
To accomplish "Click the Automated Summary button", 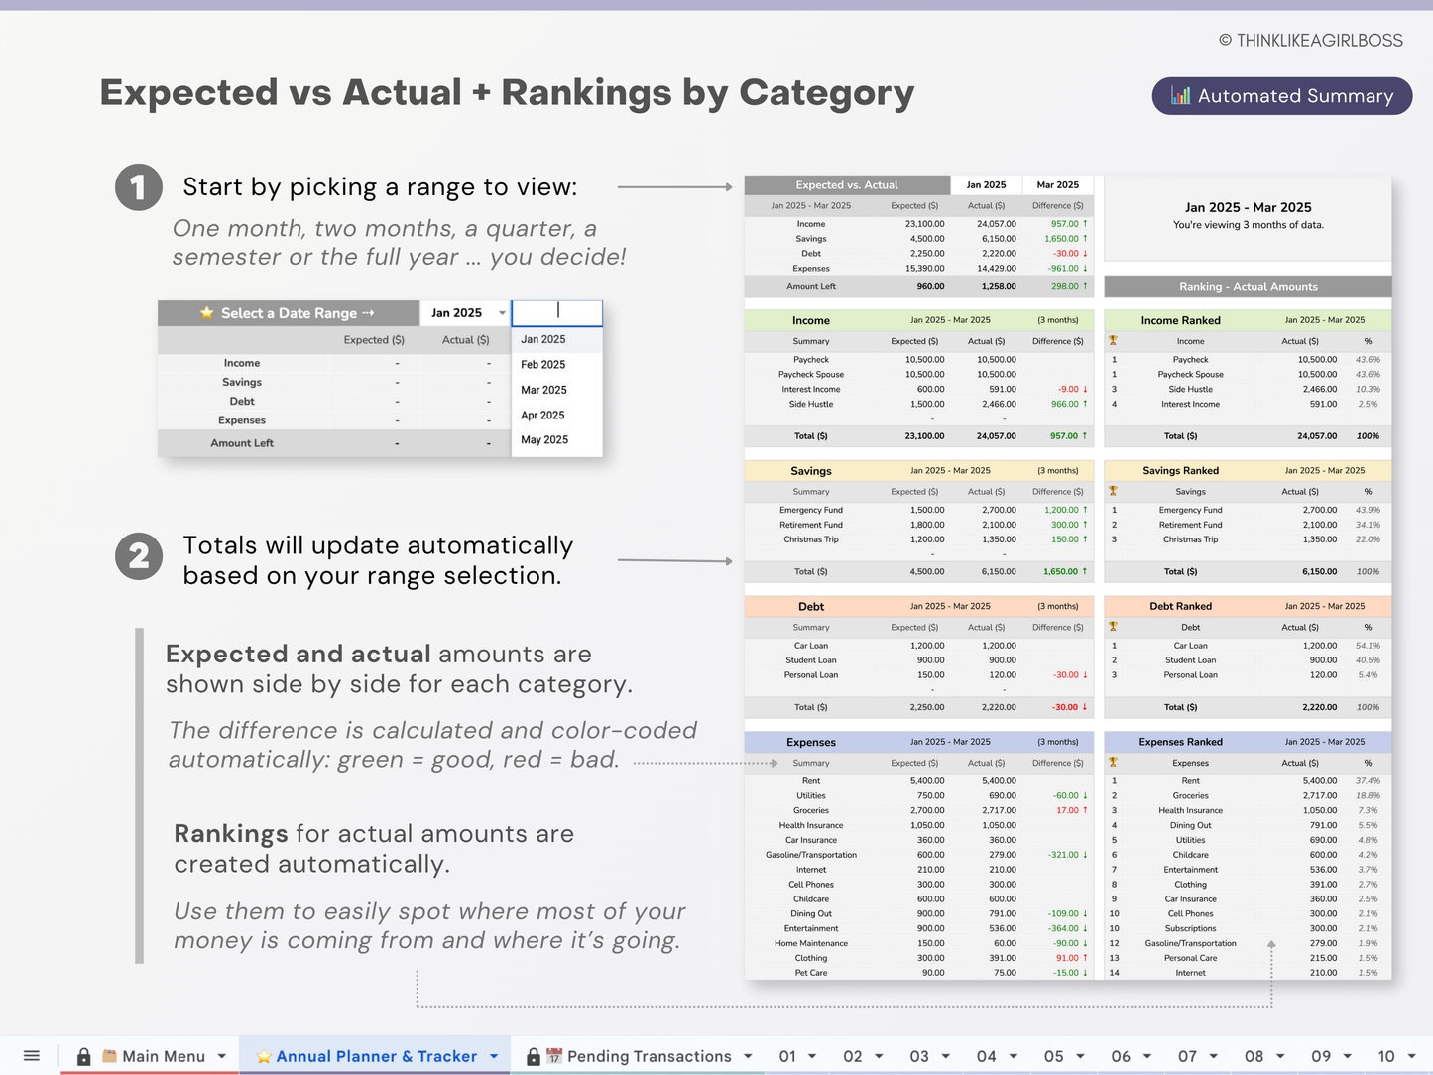I will (1281, 96).
